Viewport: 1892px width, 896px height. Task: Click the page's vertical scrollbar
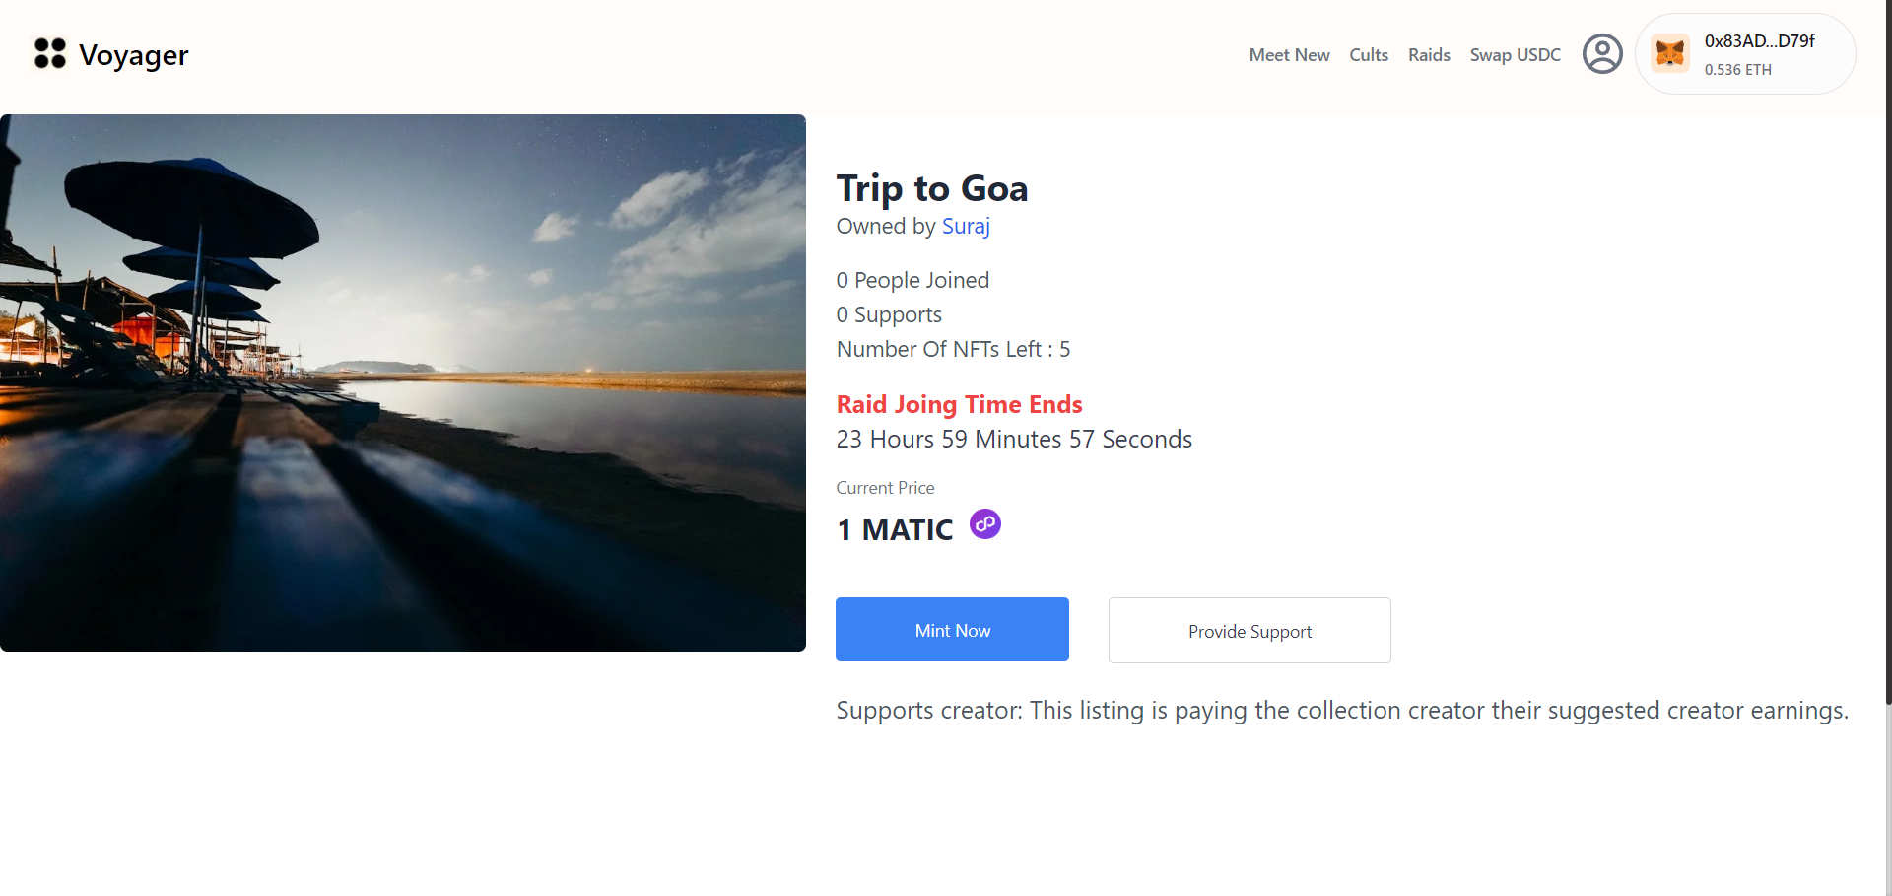(x=1887, y=394)
